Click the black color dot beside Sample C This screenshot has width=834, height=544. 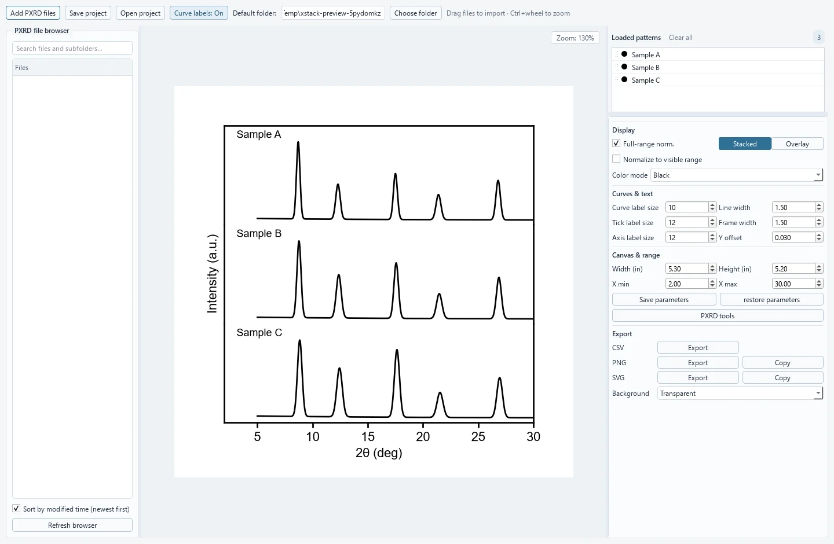pos(624,79)
